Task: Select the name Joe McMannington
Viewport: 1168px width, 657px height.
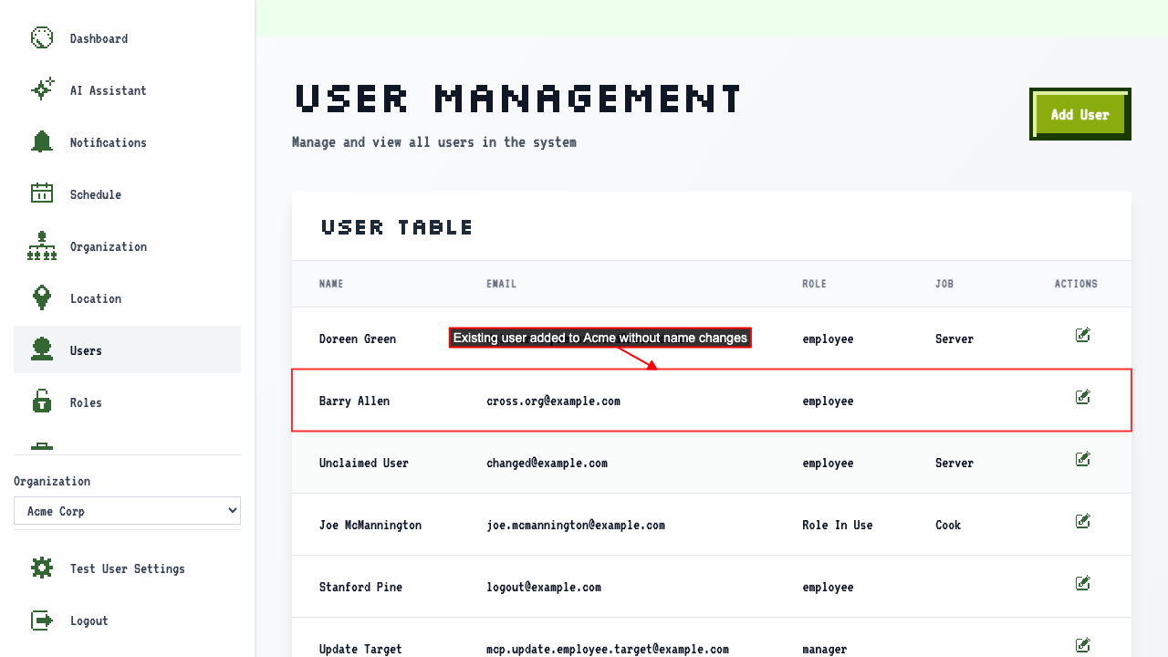Action: click(370, 525)
